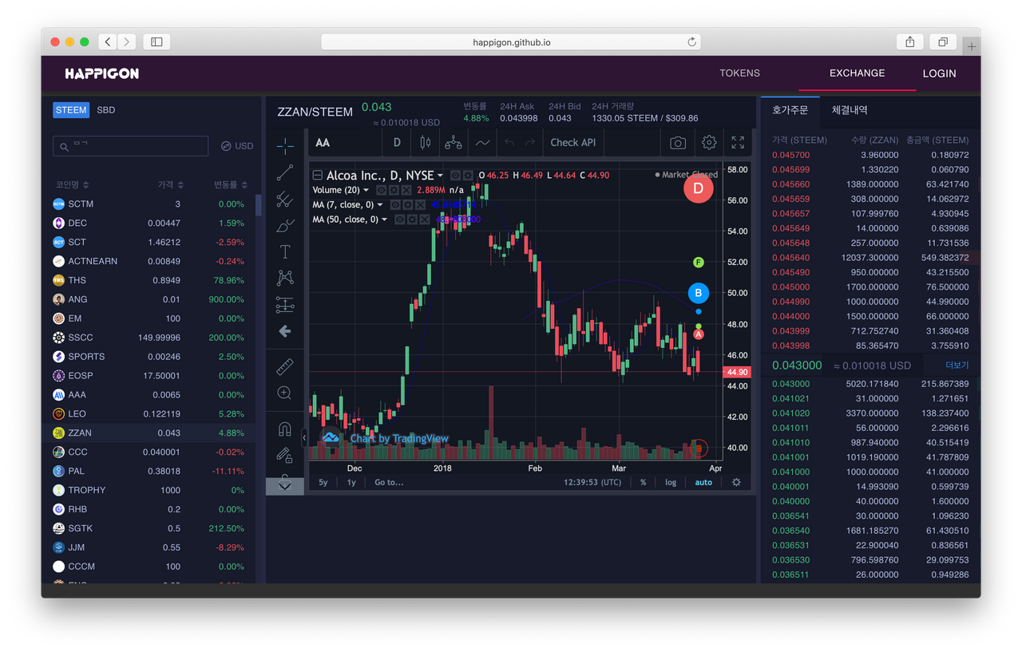
Task: Select the Text annotation tool
Action: point(285,252)
